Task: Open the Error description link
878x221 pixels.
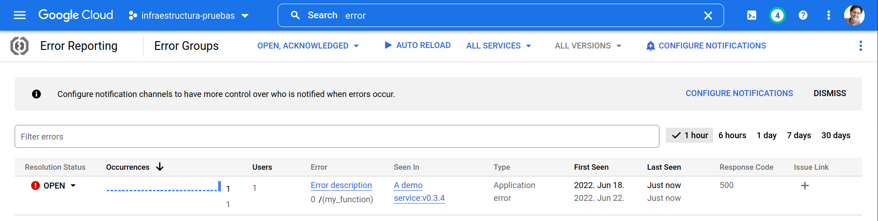Action: click(341, 185)
